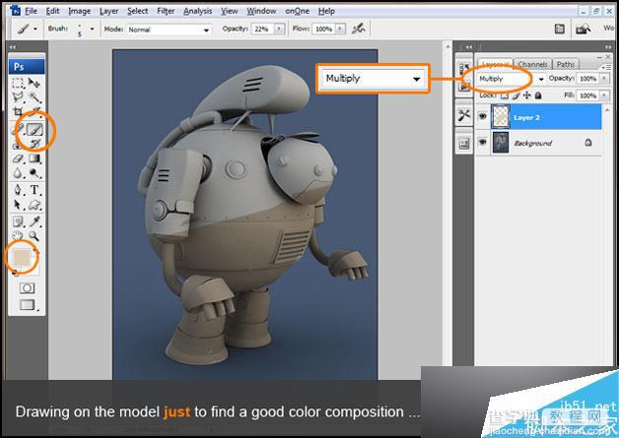Select the Notes tool
The width and height of the screenshot is (619, 438).
[18, 221]
